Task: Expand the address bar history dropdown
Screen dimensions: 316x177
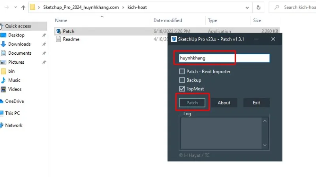Action: pyautogui.click(x=248, y=7)
